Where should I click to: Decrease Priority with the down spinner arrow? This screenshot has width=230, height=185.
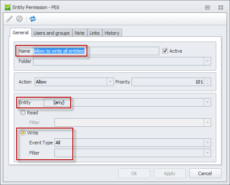tap(207, 84)
